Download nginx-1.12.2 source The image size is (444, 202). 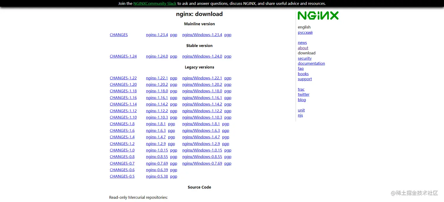157,111
